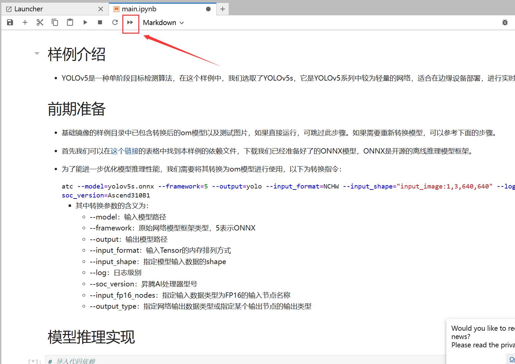Insert a new cell with plus icon

coord(25,22)
